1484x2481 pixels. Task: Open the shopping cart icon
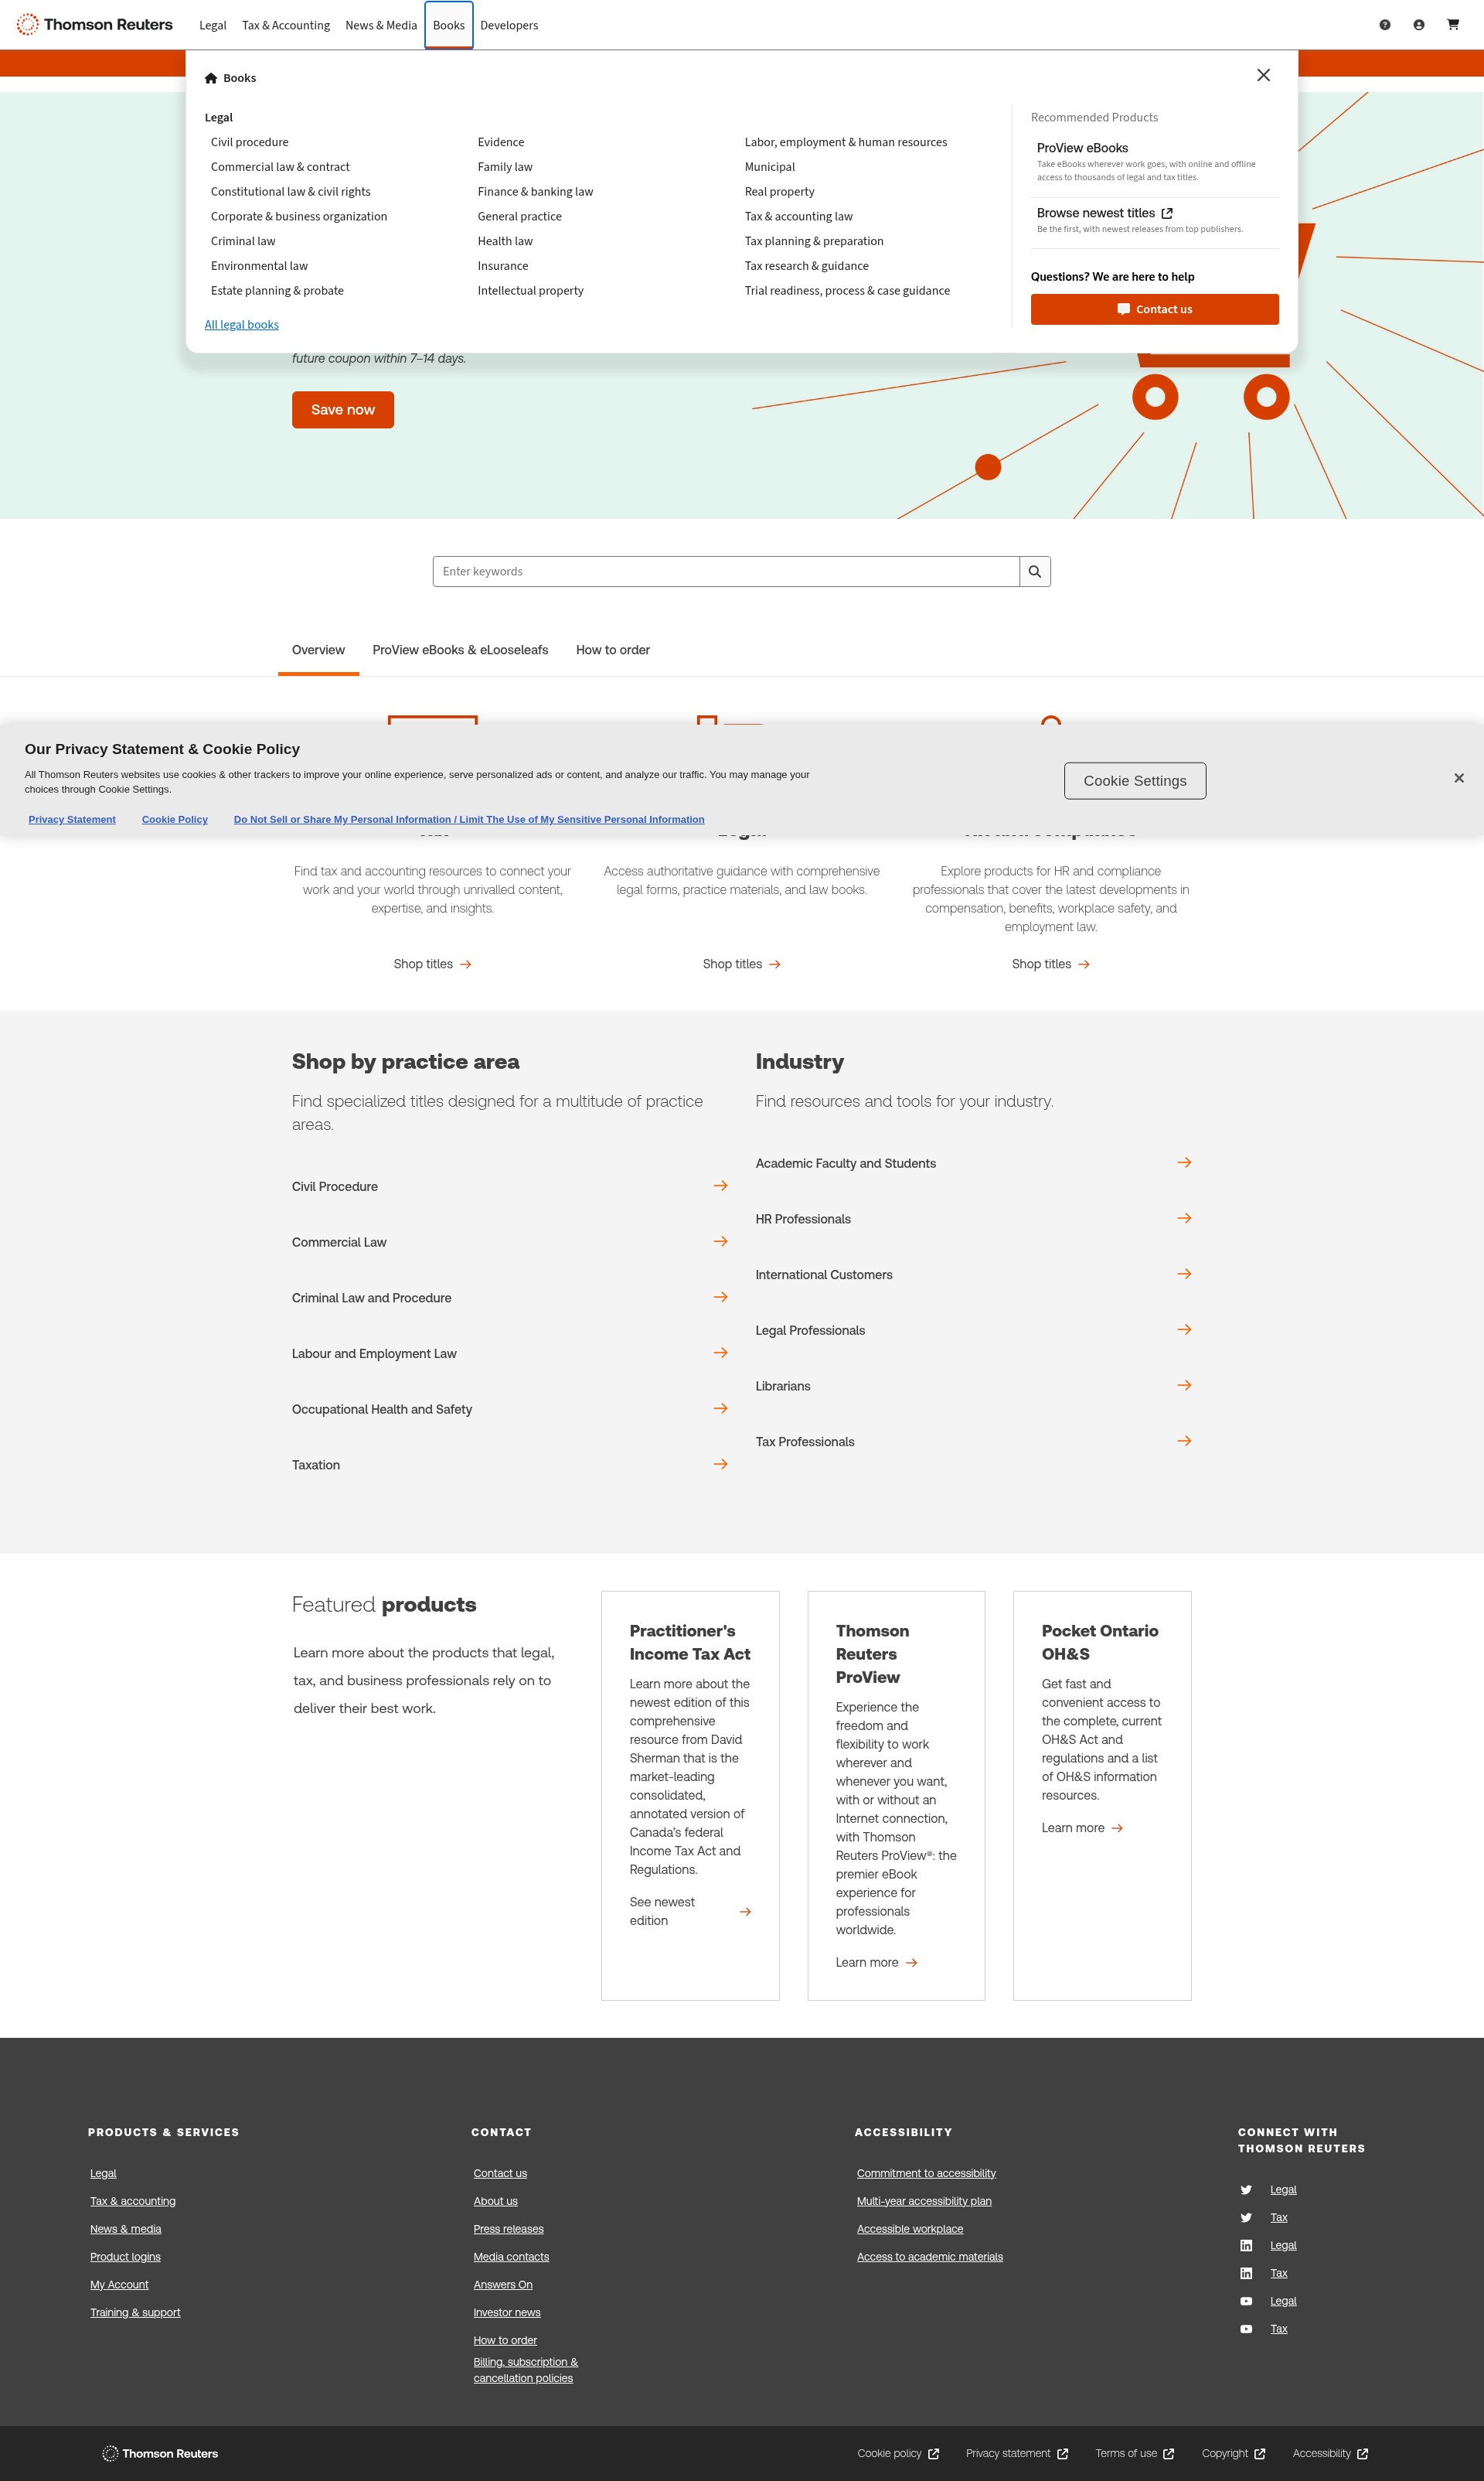(1453, 25)
